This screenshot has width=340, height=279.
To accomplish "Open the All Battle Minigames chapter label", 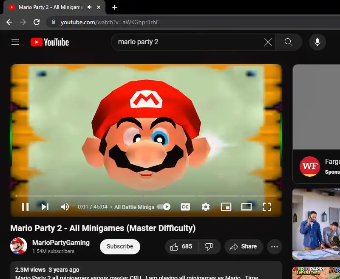I will pyautogui.click(x=134, y=207).
